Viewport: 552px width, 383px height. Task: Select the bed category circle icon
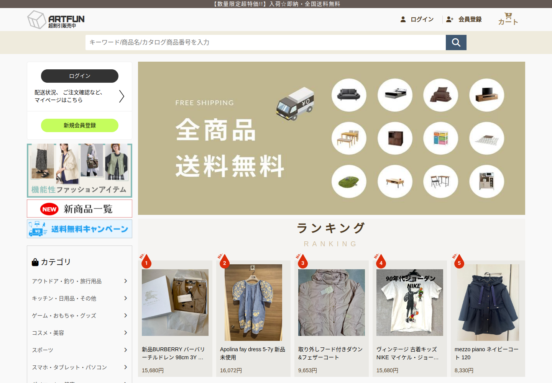(x=395, y=95)
